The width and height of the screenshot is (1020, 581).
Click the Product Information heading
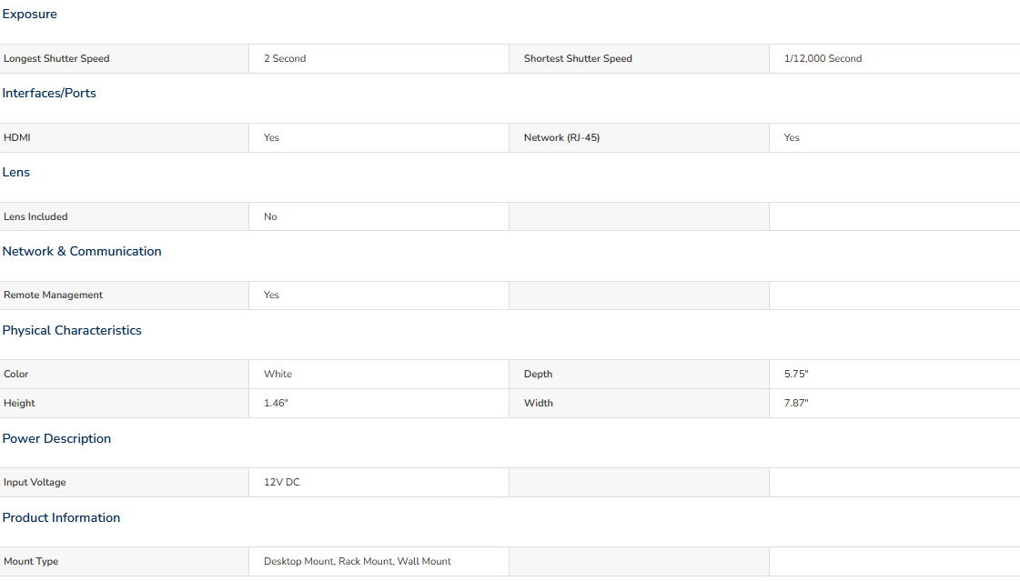pos(61,518)
